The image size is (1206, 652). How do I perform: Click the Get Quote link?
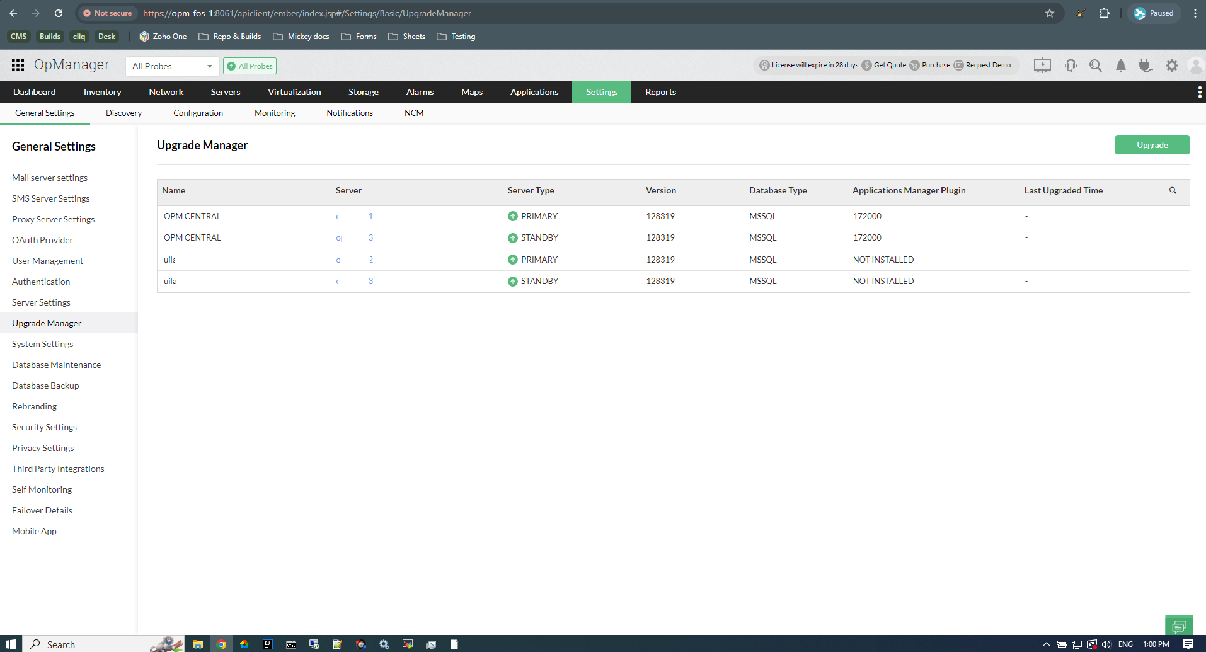[x=890, y=65]
